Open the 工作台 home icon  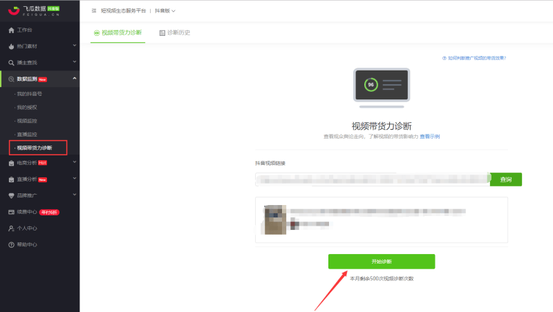tap(11, 30)
